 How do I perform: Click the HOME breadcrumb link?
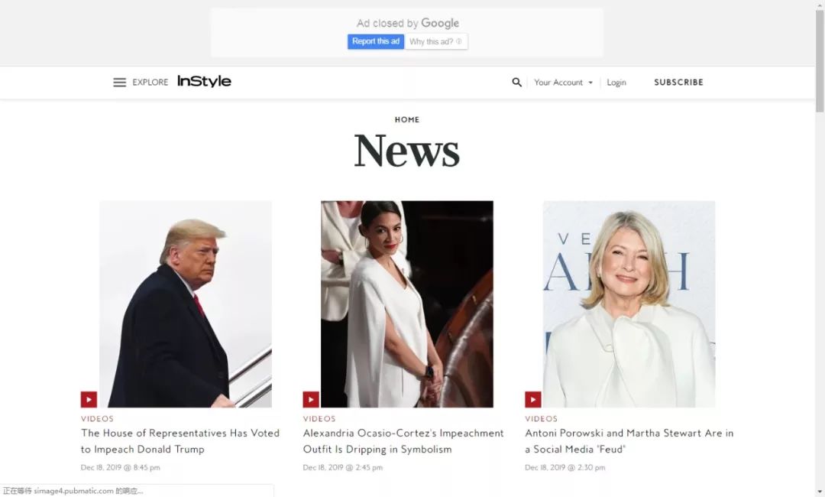(x=407, y=119)
